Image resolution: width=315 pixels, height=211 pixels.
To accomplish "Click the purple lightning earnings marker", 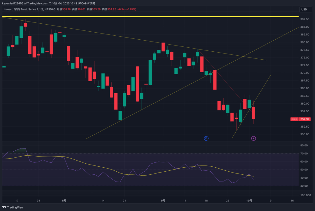I will tap(253, 138).
